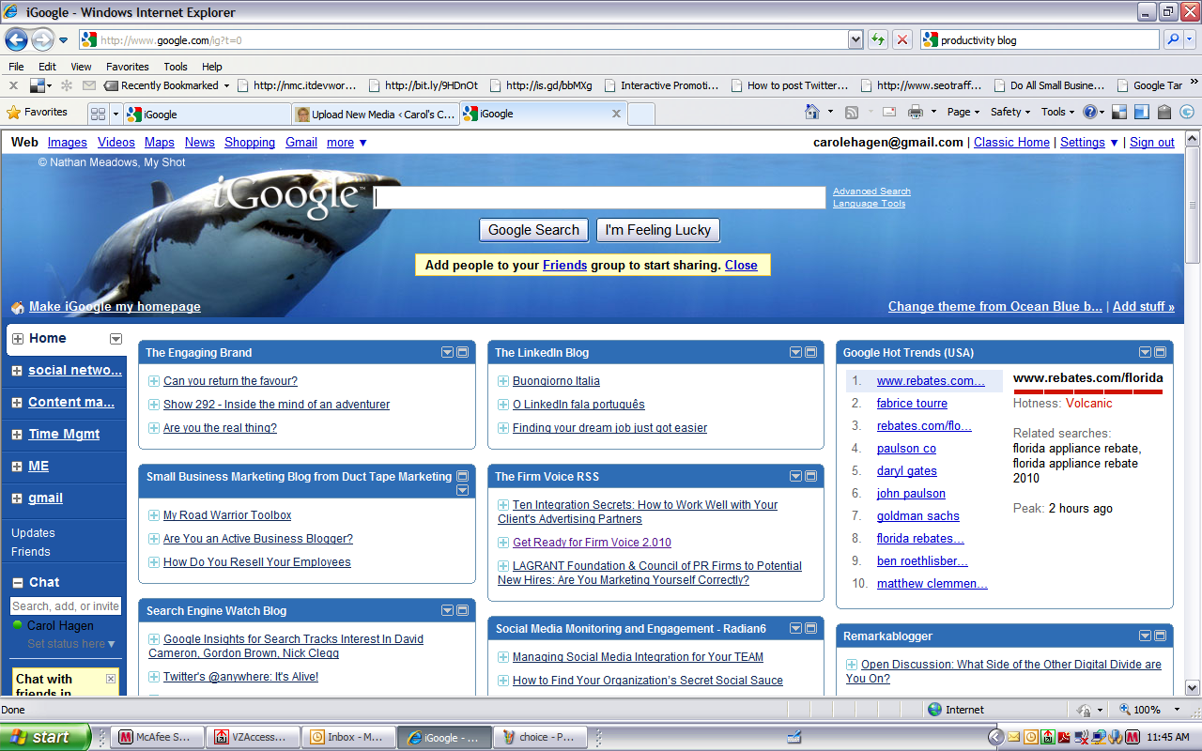Collapse the Chat section
This screenshot has height=751, width=1202.
point(17,582)
